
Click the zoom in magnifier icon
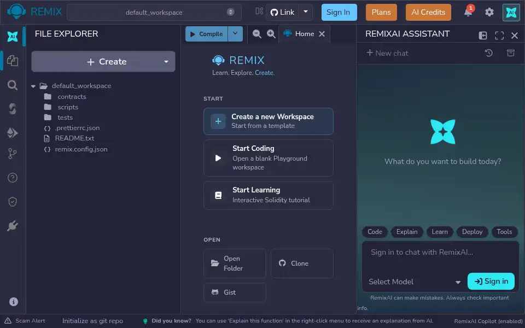tap(271, 34)
